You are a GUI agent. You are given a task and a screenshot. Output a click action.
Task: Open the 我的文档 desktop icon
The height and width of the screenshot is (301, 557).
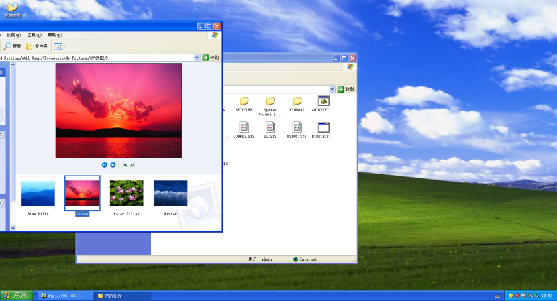tap(13, 9)
